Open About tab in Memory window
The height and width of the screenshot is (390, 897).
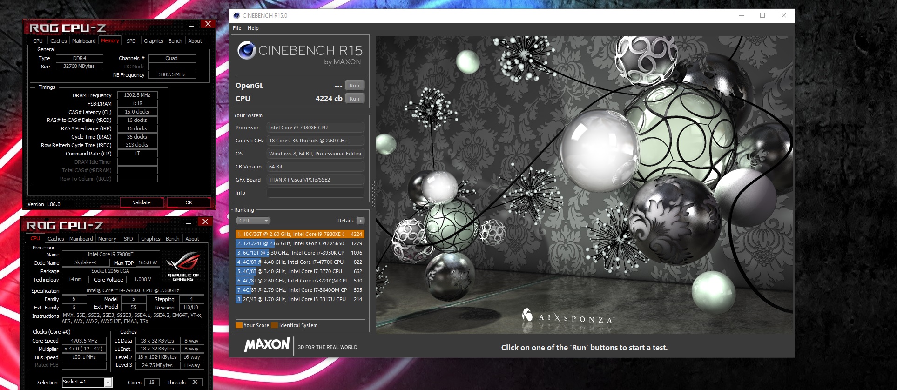[x=195, y=41]
